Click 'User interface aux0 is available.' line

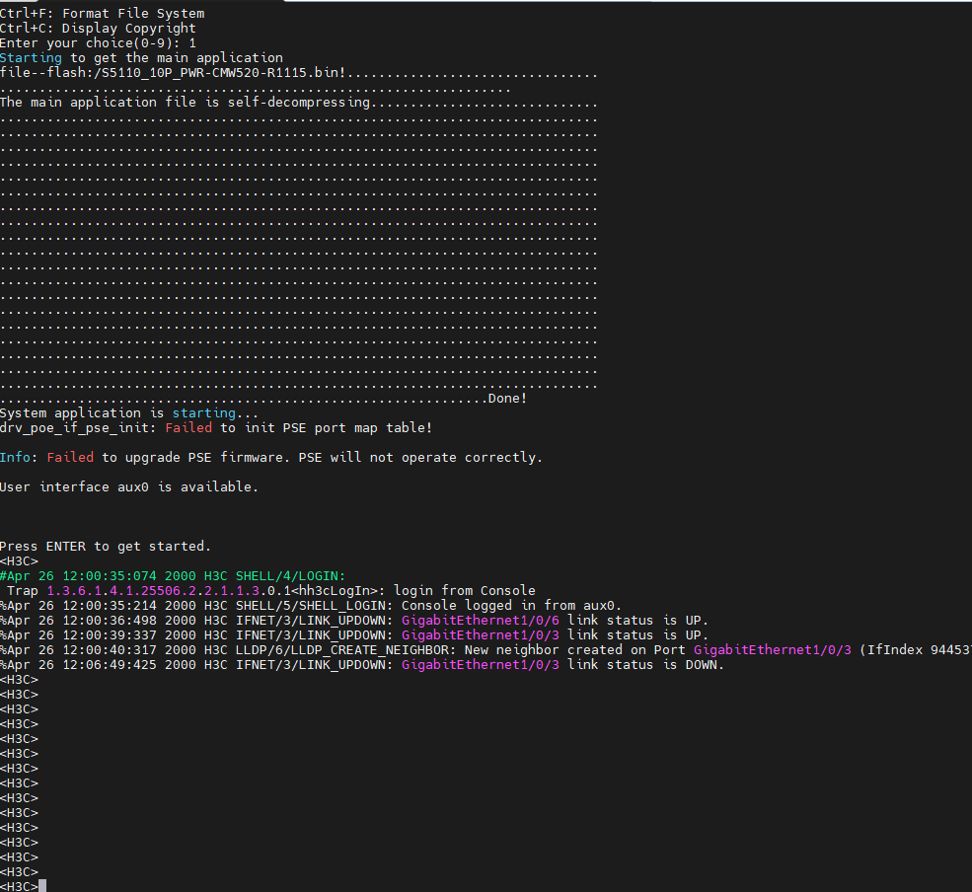pyautogui.click(x=128, y=487)
